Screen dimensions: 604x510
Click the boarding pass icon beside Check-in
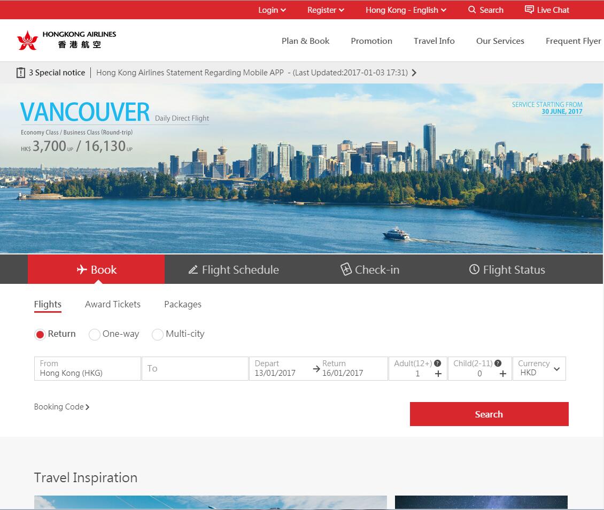346,269
